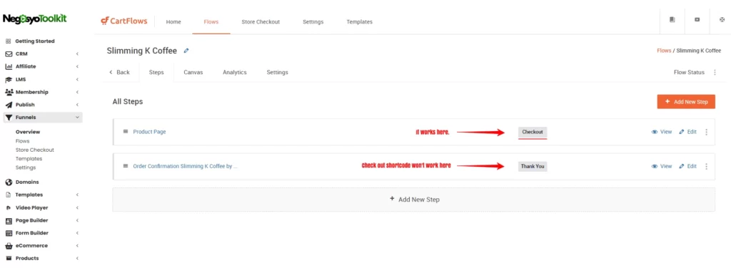Click the dashed Add New Step area
Image resolution: width=731 pixels, height=268 pixels.
413,200
